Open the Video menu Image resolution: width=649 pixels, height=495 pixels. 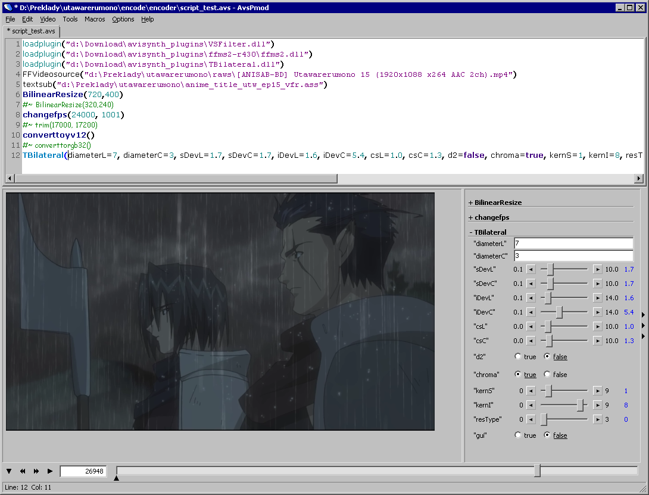(x=48, y=19)
